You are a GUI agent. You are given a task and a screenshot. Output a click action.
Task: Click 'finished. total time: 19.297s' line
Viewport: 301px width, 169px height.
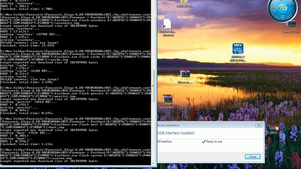click(27, 46)
